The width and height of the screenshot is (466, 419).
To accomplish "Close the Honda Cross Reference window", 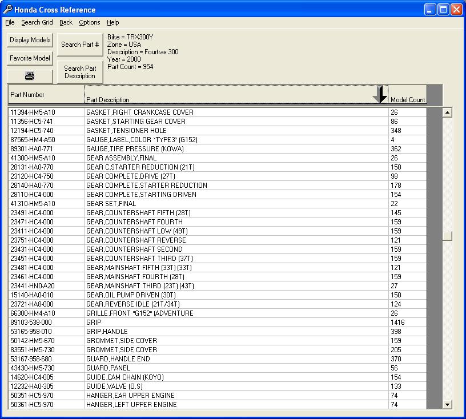I will click(456, 10).
